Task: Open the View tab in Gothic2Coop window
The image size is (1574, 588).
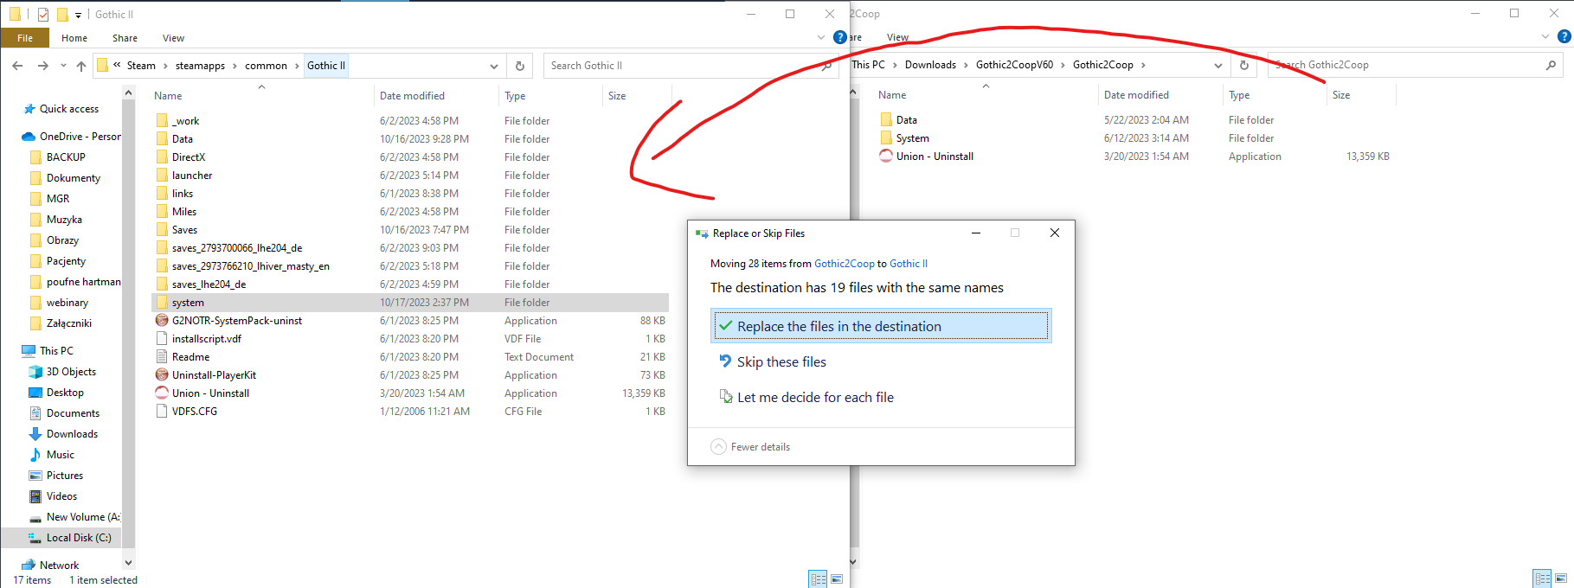Action: pos(897,37)
